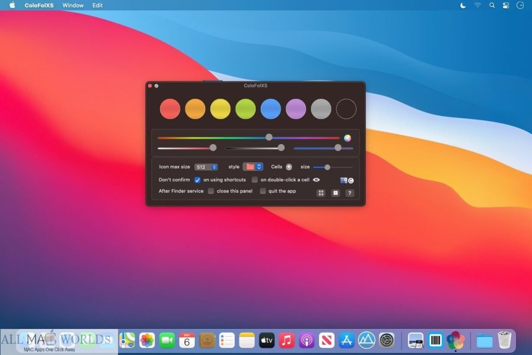Screen dimensions: 532x355
Task: Open Music from the Dock
Action: (x=287, y=340)
